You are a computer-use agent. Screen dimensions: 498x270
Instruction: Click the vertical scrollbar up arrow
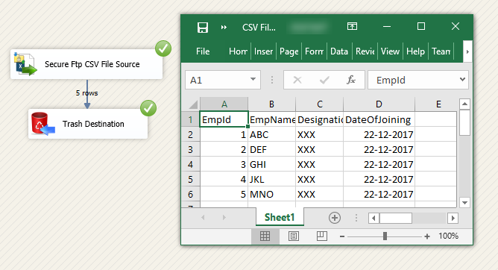click(x=464, y=104)
